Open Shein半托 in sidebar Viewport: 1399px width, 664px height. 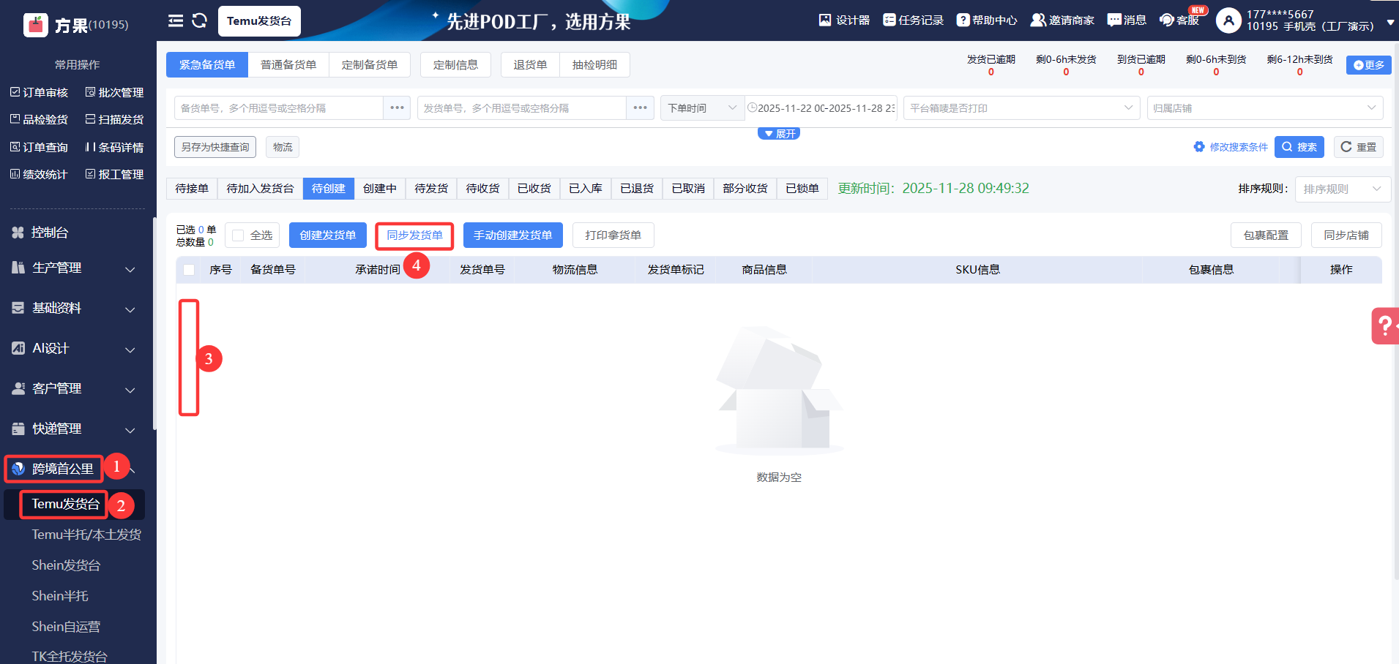(x=60, y=596)
